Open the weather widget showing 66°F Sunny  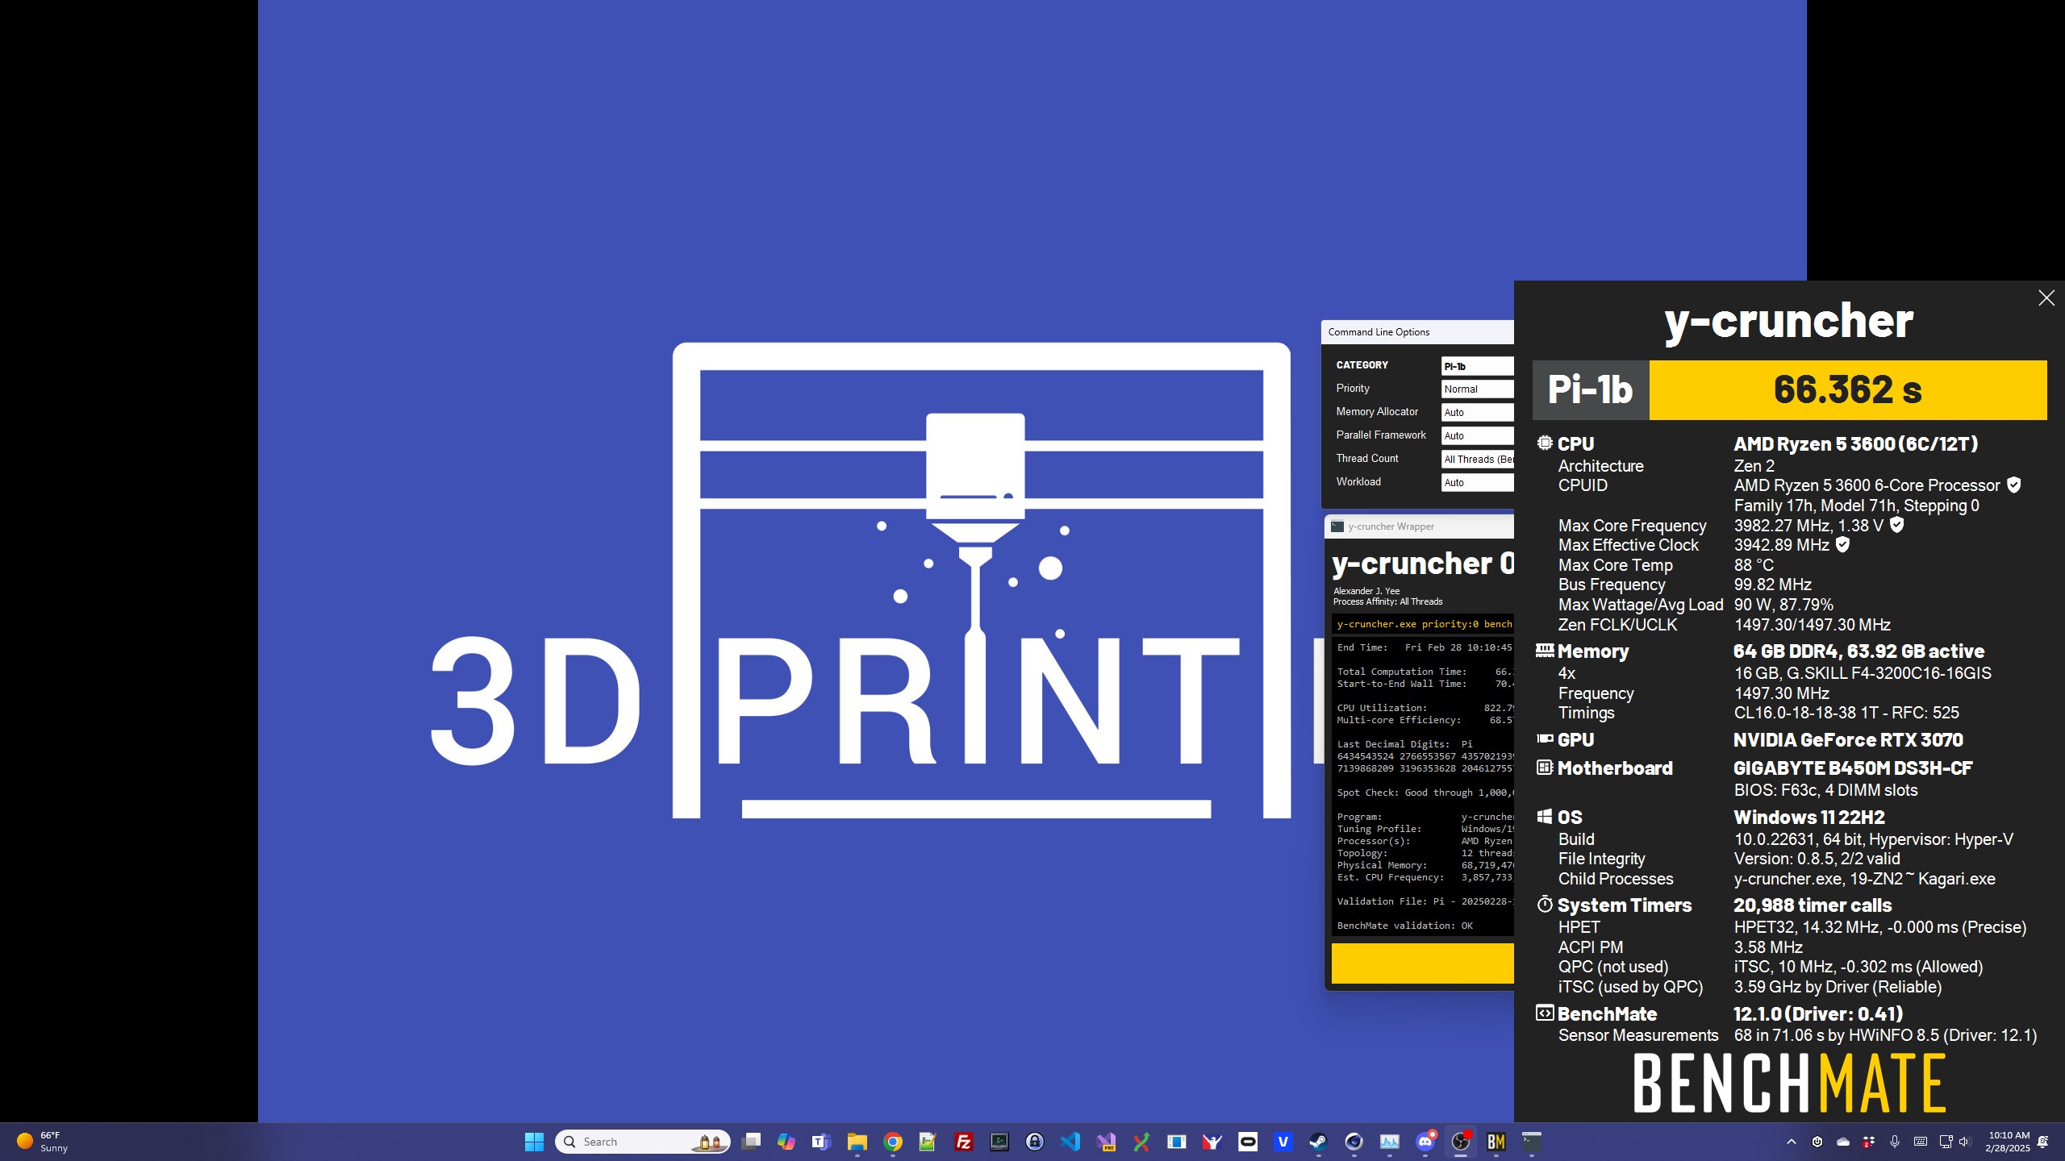44,1142
